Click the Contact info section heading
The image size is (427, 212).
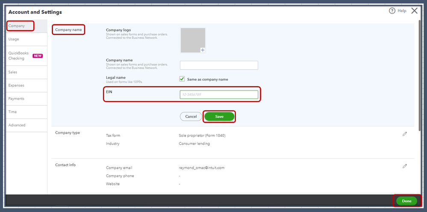[x=65, y=165]
